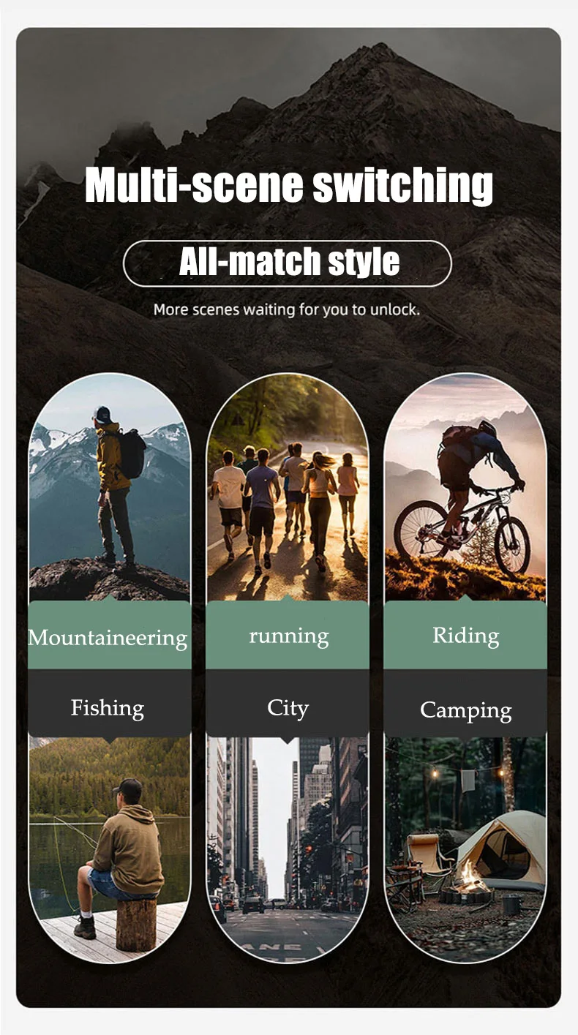Open the group running photo
This screenshot has height=1035, width=578.
[288, 487]
